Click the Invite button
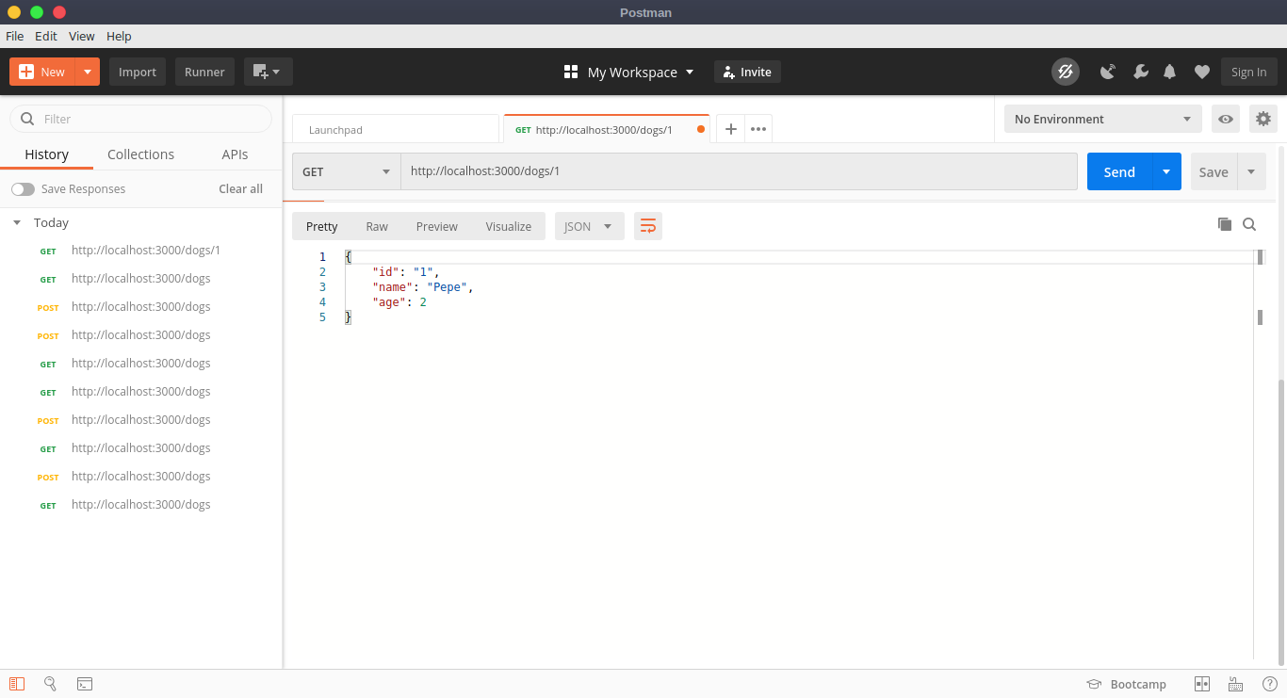 pos(747,72)
